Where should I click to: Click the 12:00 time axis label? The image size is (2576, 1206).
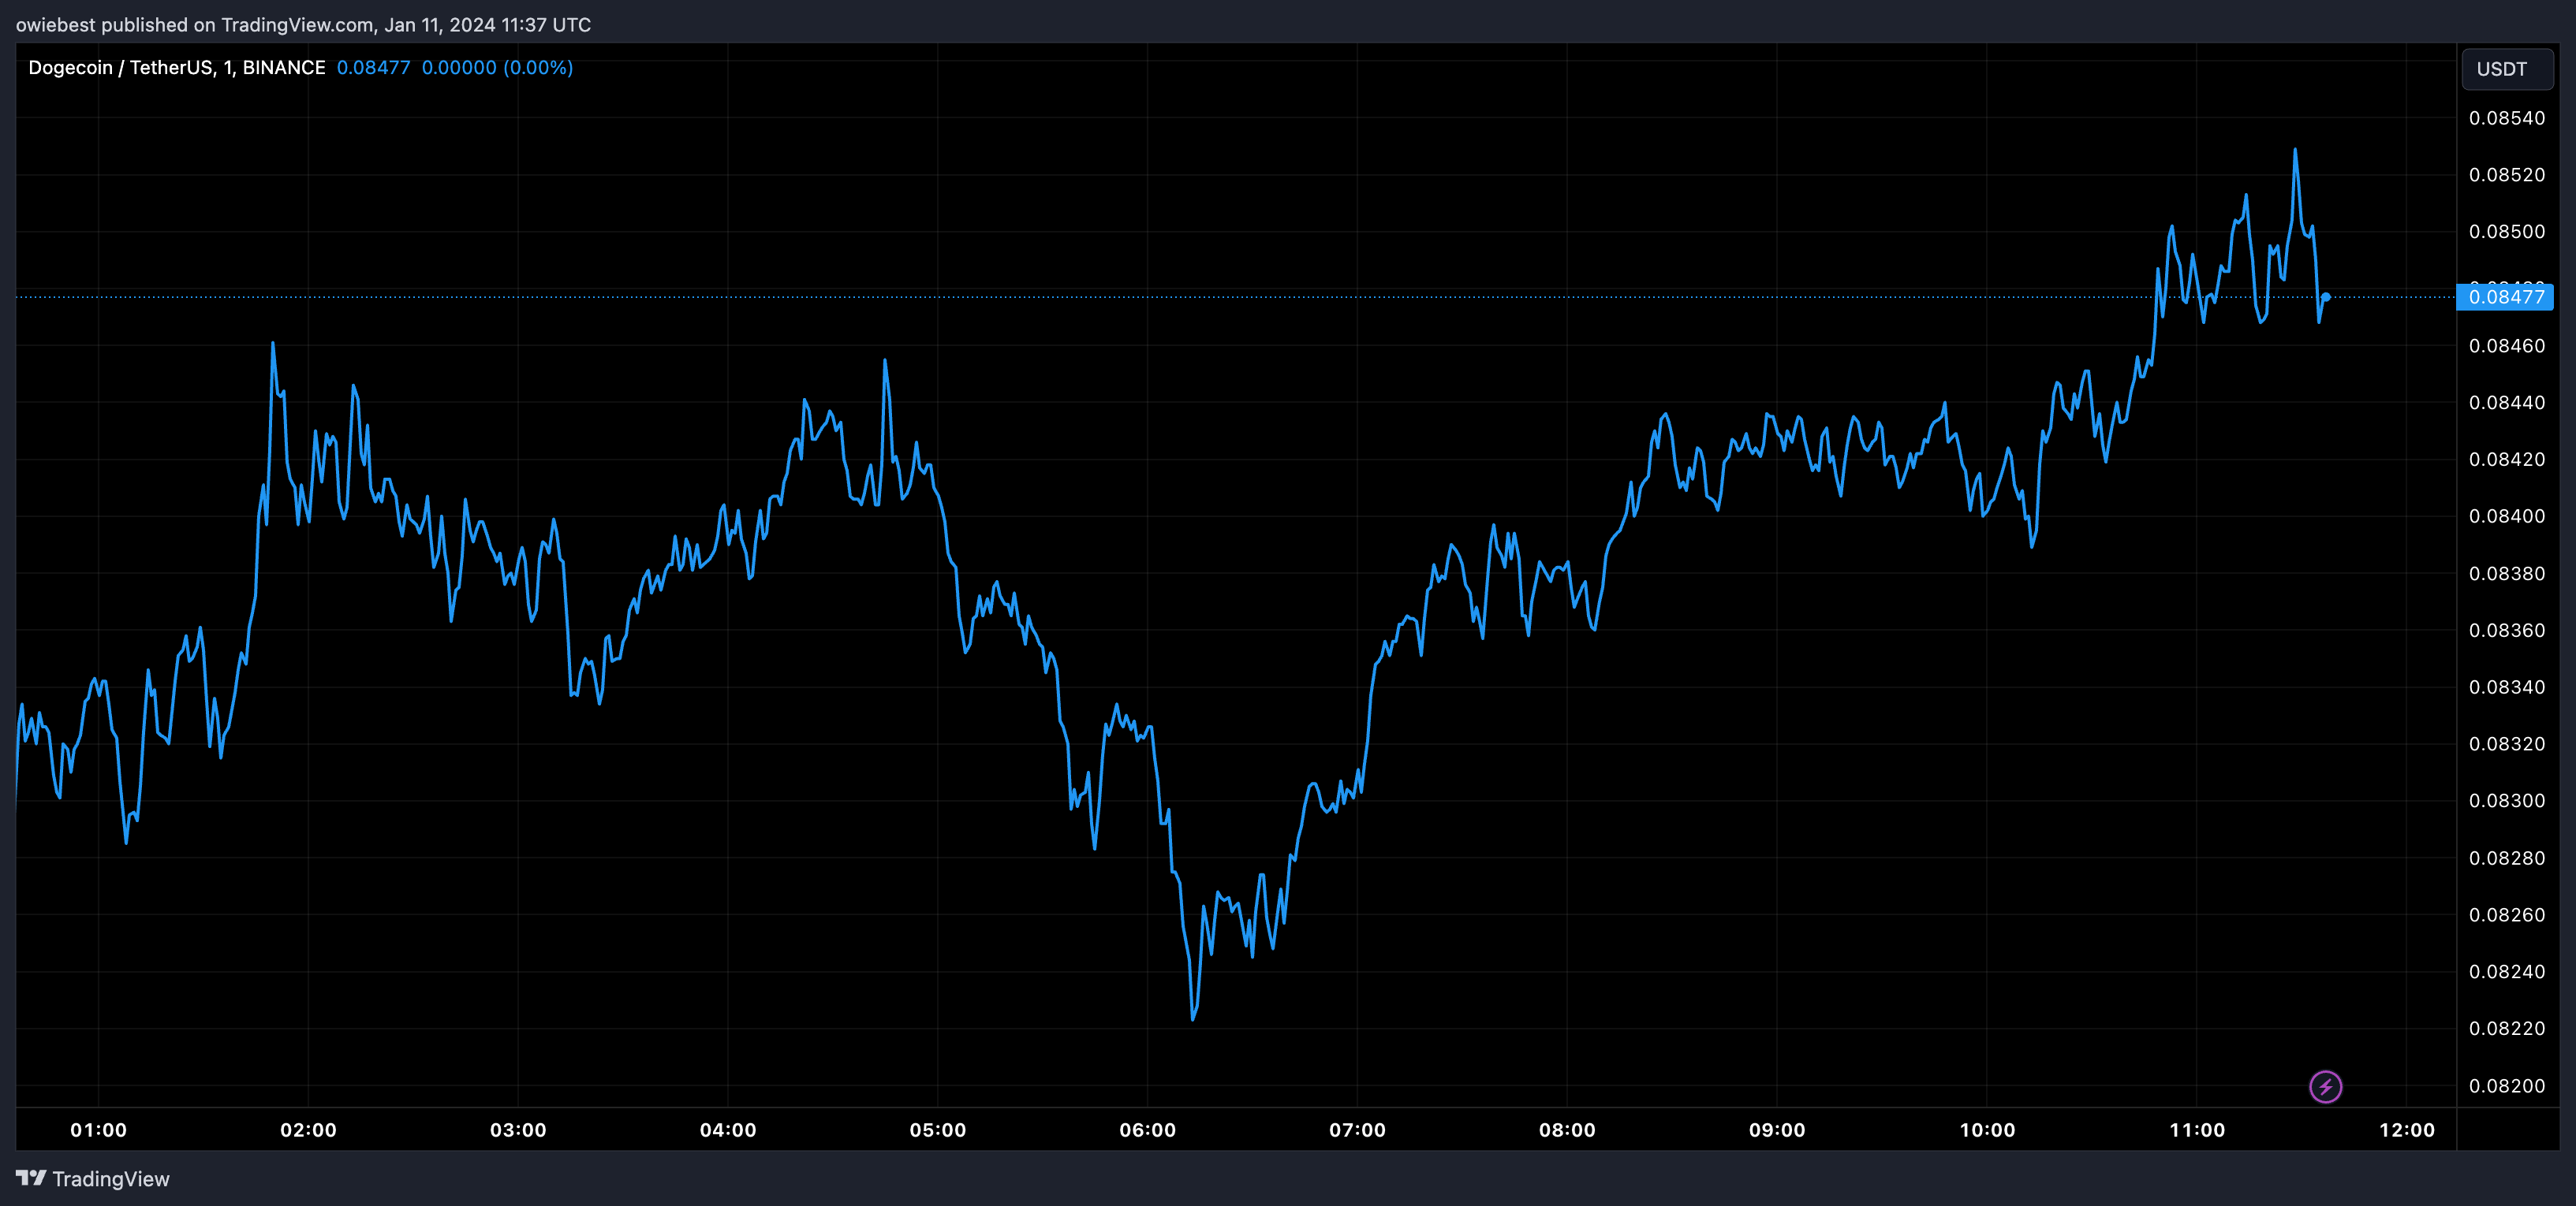point(2407,1130)
